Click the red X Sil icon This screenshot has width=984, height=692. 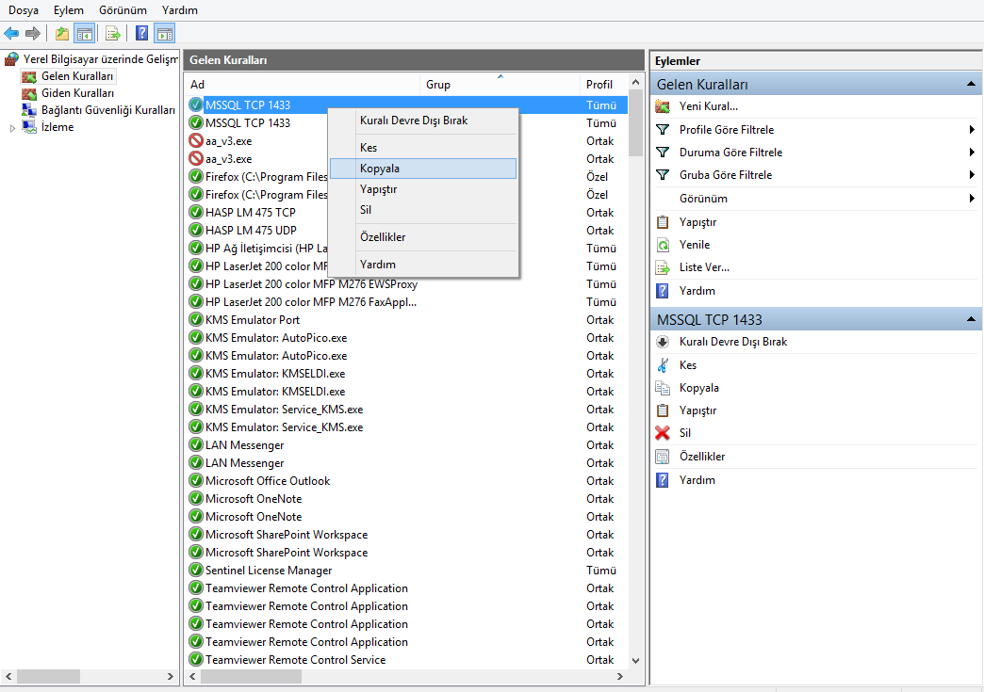point(663,433)
